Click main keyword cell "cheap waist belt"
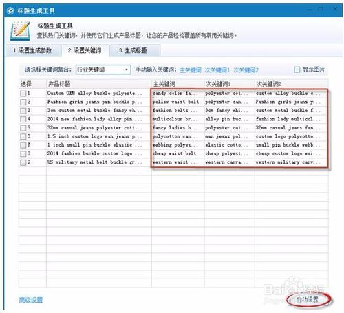The width and height of the screenshot is (344, 313). (x=175, y=154)
